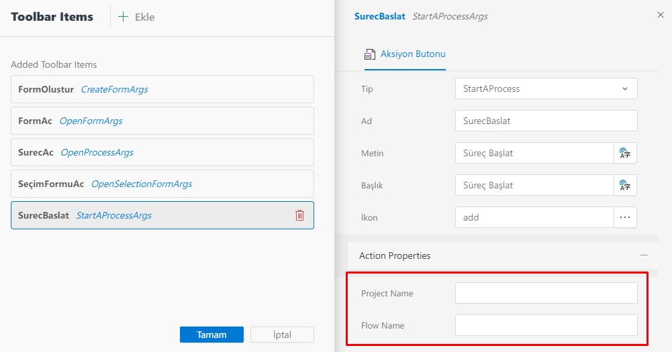Screen dimensions: 672x352
Task: Click the Aksiyon Butonu tab icon
Action: pyautogui.click(x=370, y=54)
